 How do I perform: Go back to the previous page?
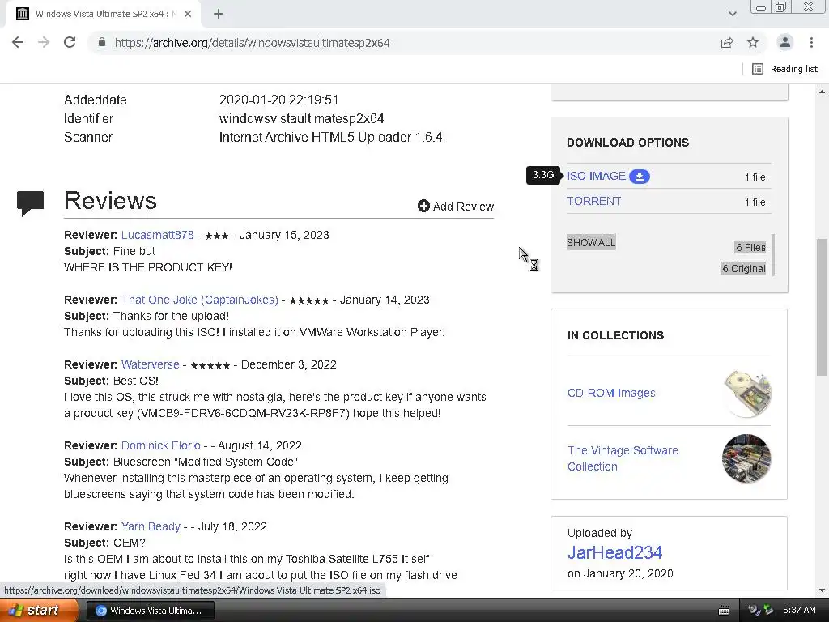click(18, 43)
